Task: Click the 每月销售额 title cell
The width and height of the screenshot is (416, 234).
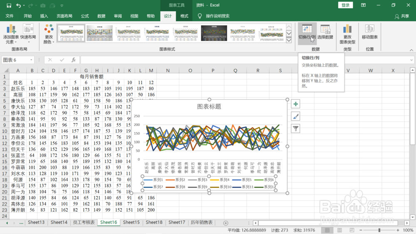Action: point(92,76)
